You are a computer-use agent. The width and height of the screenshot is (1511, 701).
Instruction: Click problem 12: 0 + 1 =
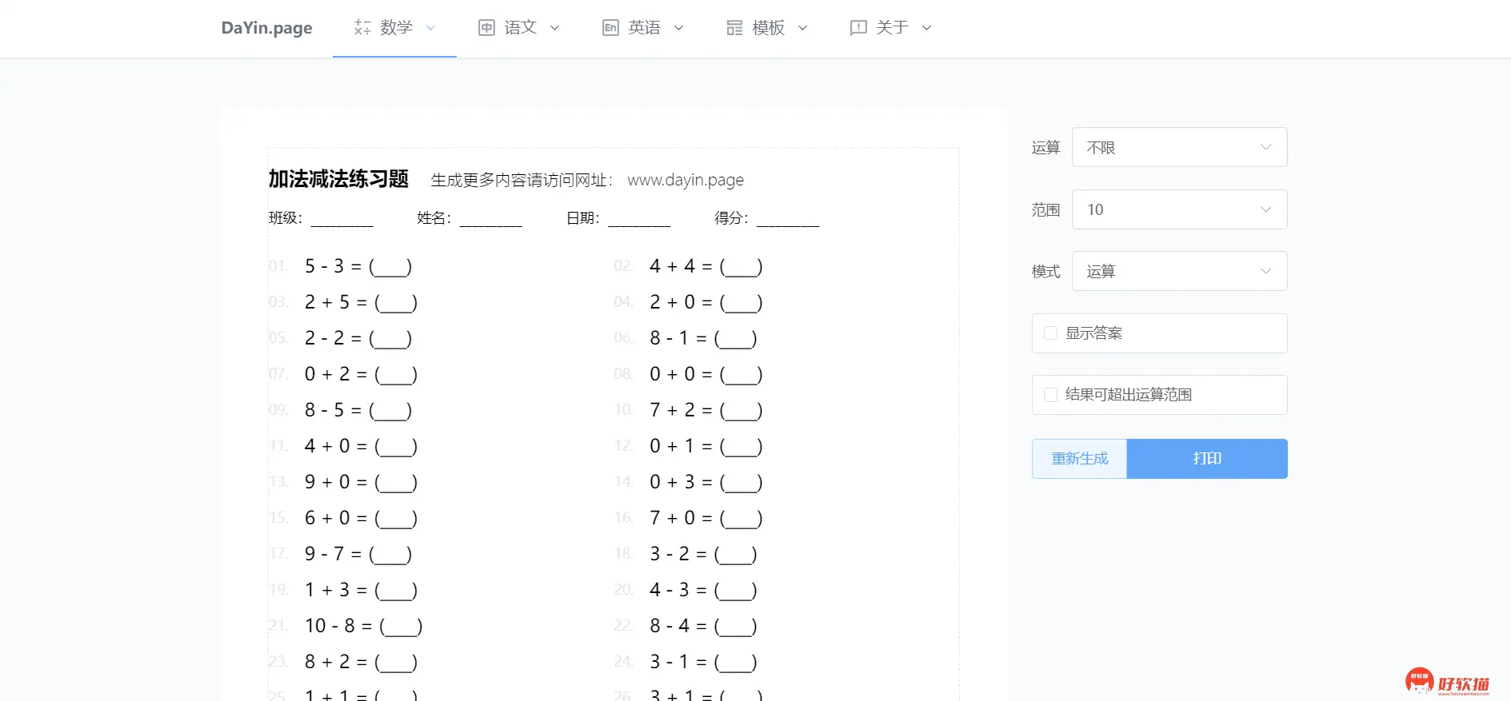click(706, 446)
